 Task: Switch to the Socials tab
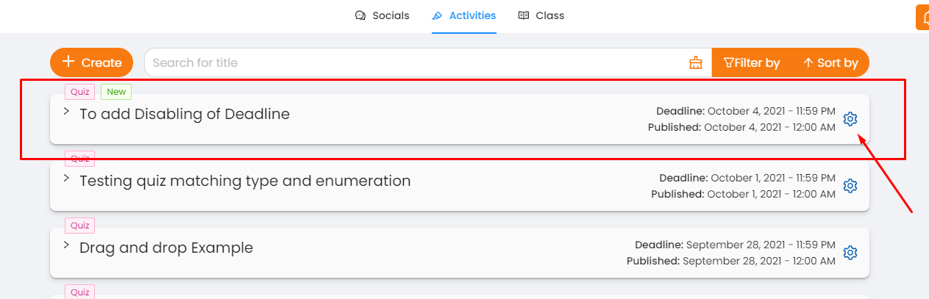tap(382, 15)
